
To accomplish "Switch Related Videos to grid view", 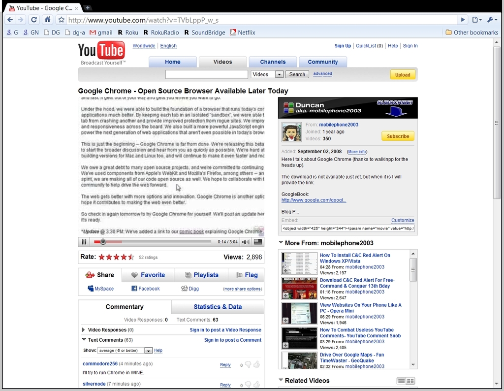I will tap(410, 381).
